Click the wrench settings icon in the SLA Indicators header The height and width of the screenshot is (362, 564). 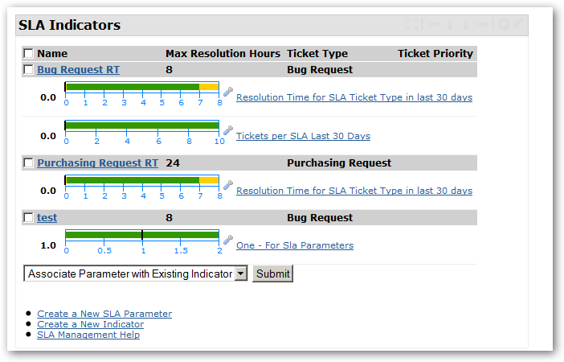pos(517,25)
